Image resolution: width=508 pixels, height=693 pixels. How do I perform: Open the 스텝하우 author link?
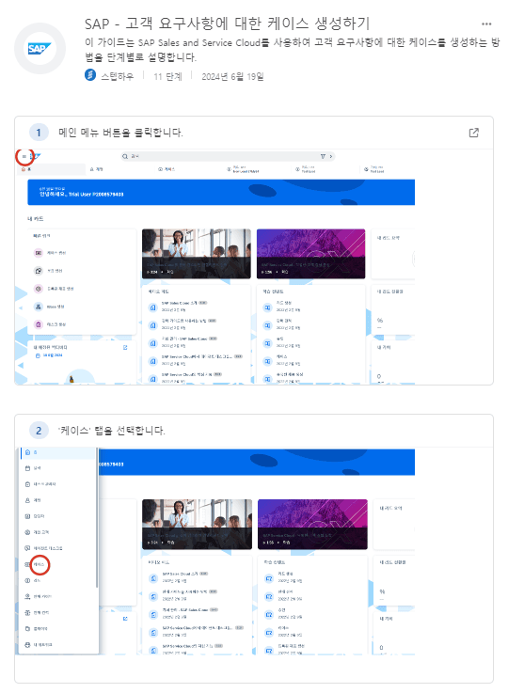tap(118, 76)
